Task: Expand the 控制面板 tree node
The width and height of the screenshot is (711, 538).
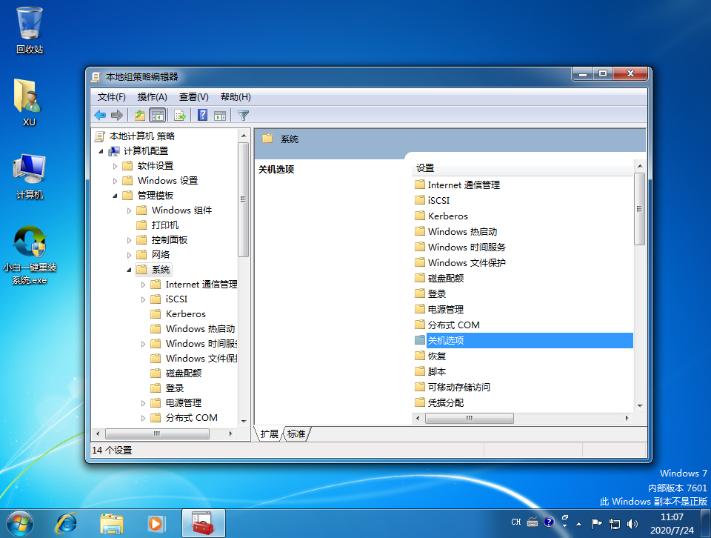Action: tap(129, 240)
